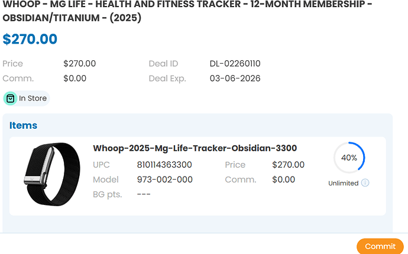Click the deal expiration date 03-06-2026
Image resolution: width=408 pixels, height=254 pixels.
(x=235, y=78)
